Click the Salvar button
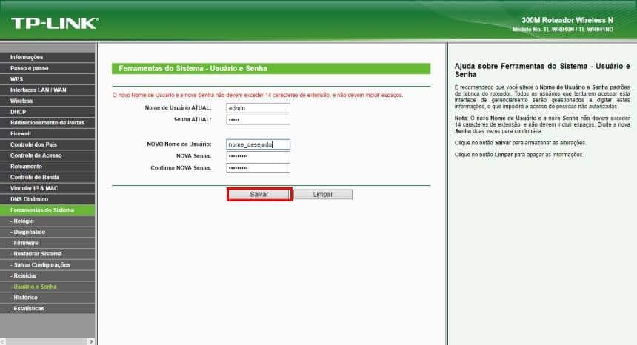 coord(259,195)
